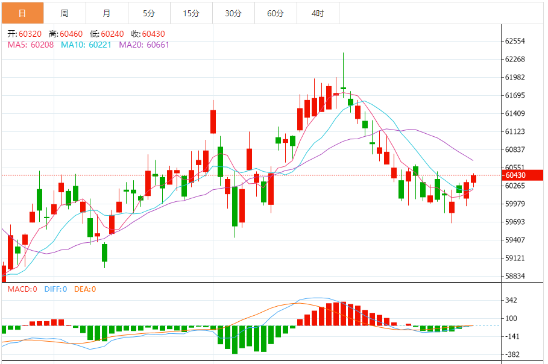
Task: Click the high price 高:60460
Action: click(66, 34)
